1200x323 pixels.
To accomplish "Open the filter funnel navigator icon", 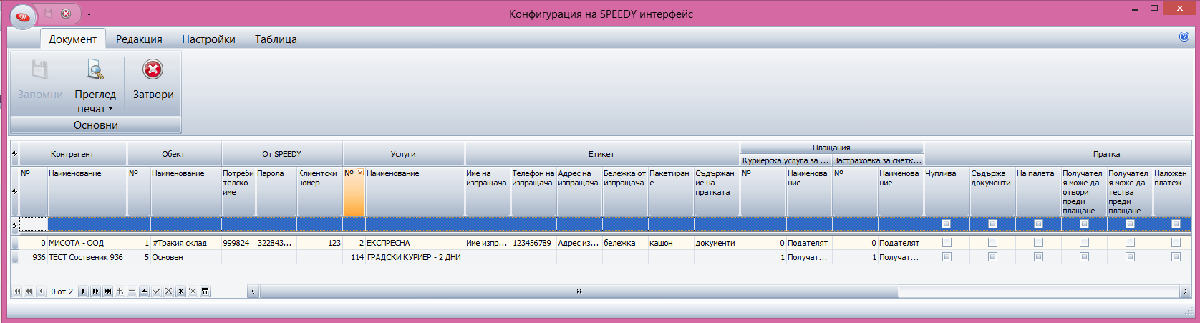I will pyautogui.click(x=205, y=291).
